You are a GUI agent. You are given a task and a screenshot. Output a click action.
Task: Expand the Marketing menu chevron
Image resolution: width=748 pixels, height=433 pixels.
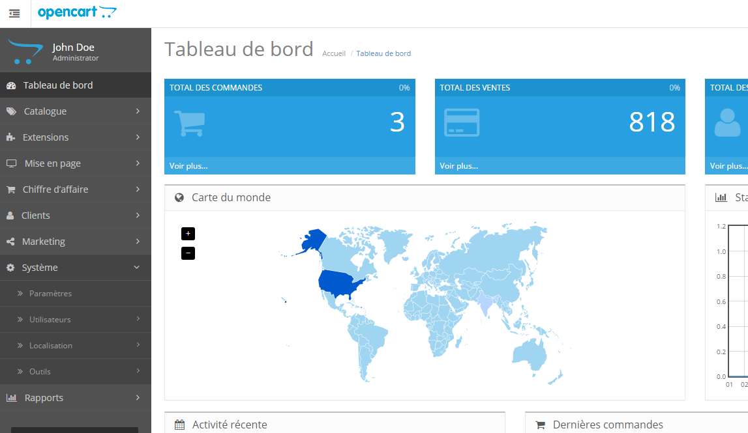pos(138,242)
